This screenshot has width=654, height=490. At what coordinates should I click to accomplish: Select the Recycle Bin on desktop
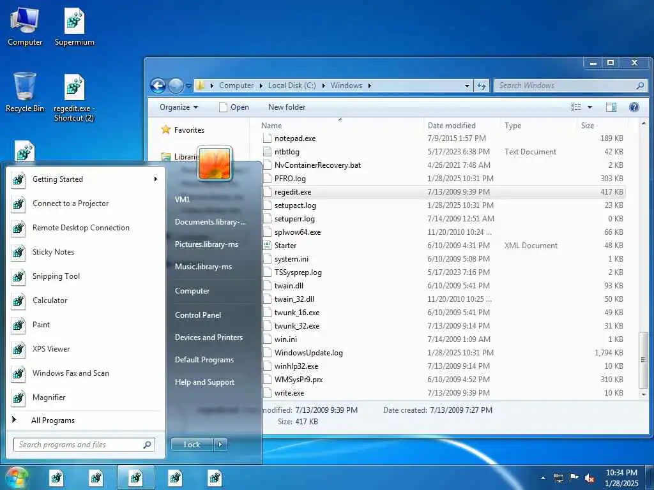pyautogui.click(x=25, y=93)
